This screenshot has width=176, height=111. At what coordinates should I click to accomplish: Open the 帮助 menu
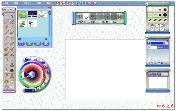click(49, 3)
